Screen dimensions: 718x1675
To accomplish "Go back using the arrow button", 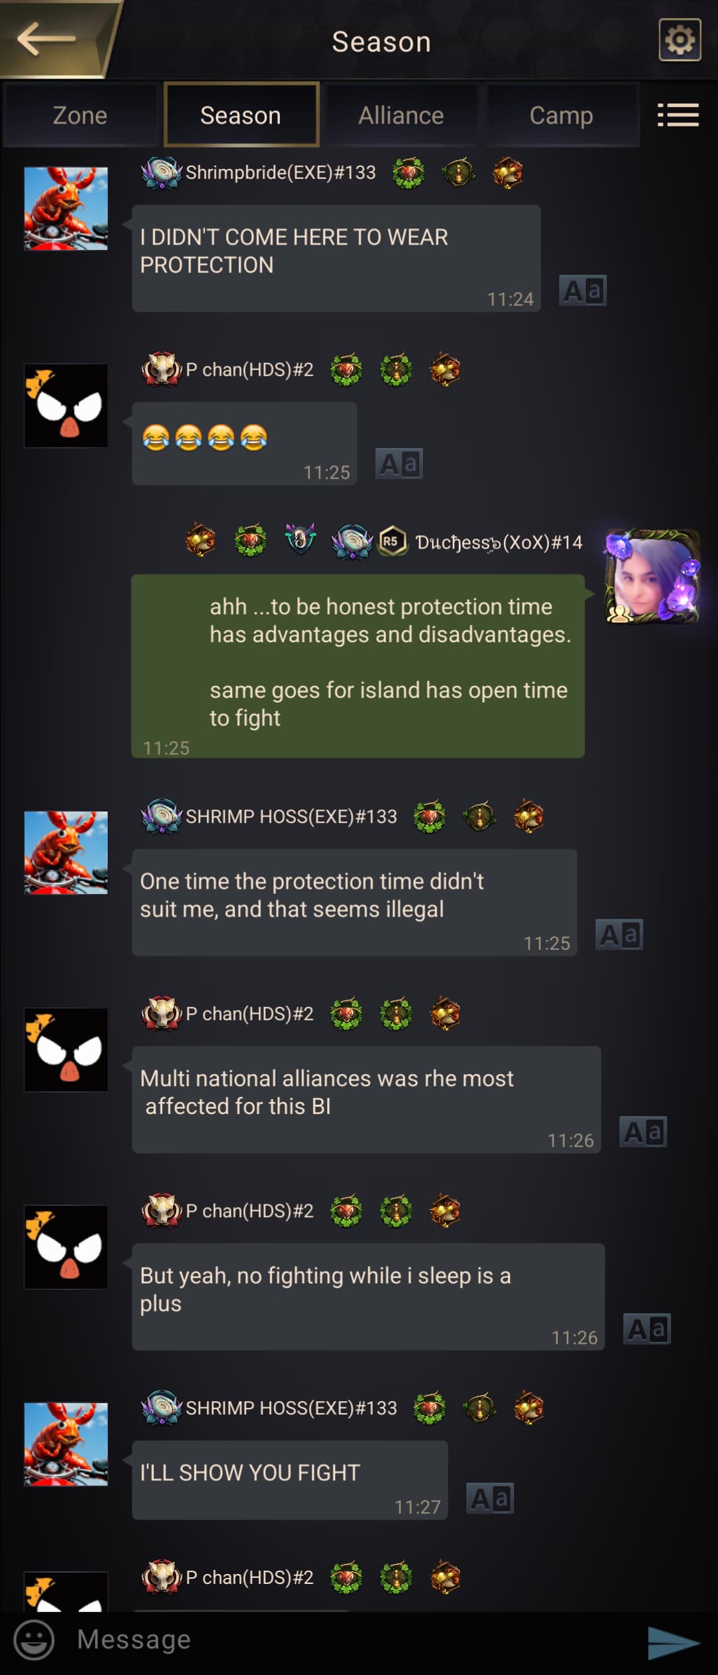I will pos(47,39).
